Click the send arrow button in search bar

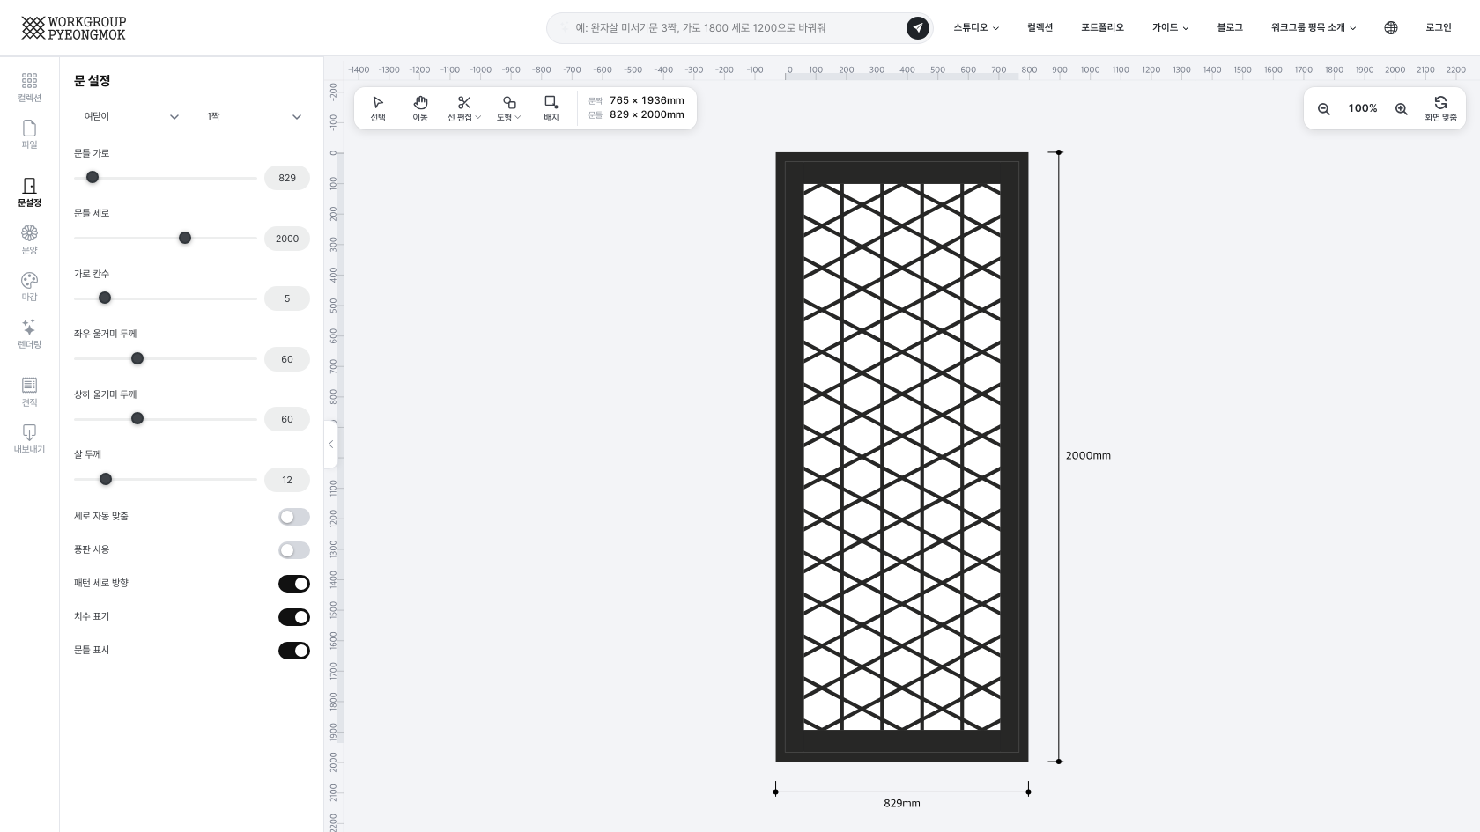click(x=918, y=28)
